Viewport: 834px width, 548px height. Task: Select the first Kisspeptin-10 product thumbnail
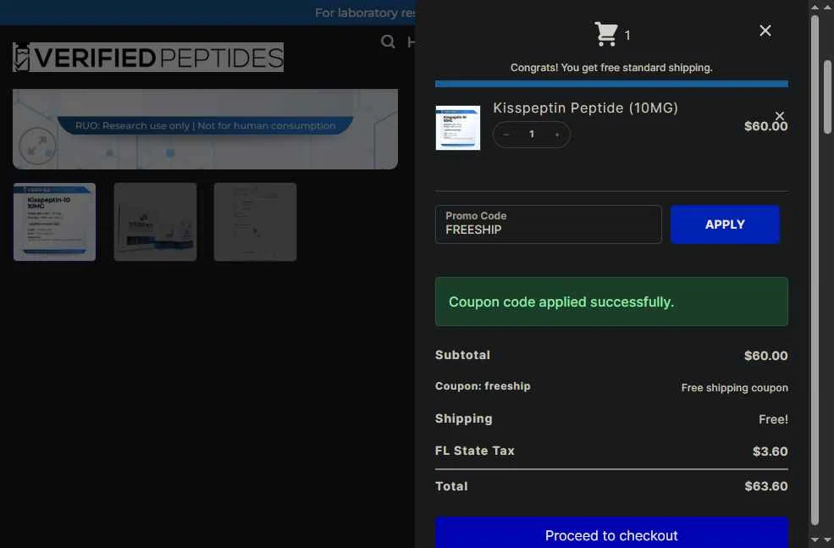pyautogui.click(x=55, y=222)
